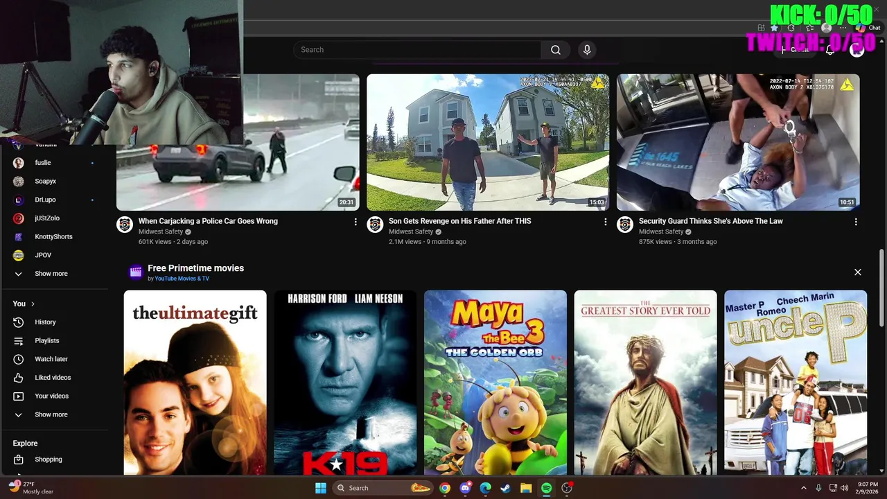The width and height of the screenshot is (887, 499).
Task: Open jUStZolo channel from subscriptions
Action: point(47,218)
